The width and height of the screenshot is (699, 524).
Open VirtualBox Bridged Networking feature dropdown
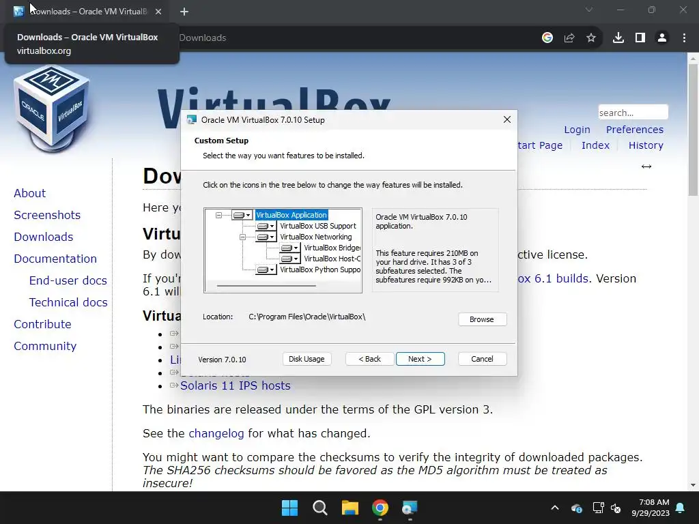click(290, 248)
